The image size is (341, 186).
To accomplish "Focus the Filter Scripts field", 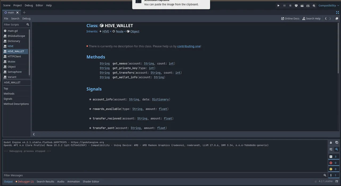I will pyautogui.click(x=17, y=24).
